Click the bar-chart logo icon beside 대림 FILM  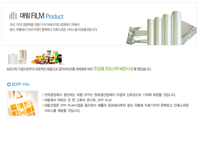(14, 15)
